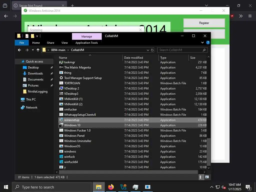Open the Home ribbon tab
Image resolution: width=256 pixels, height=192 pixels.
tap(36, 43)
